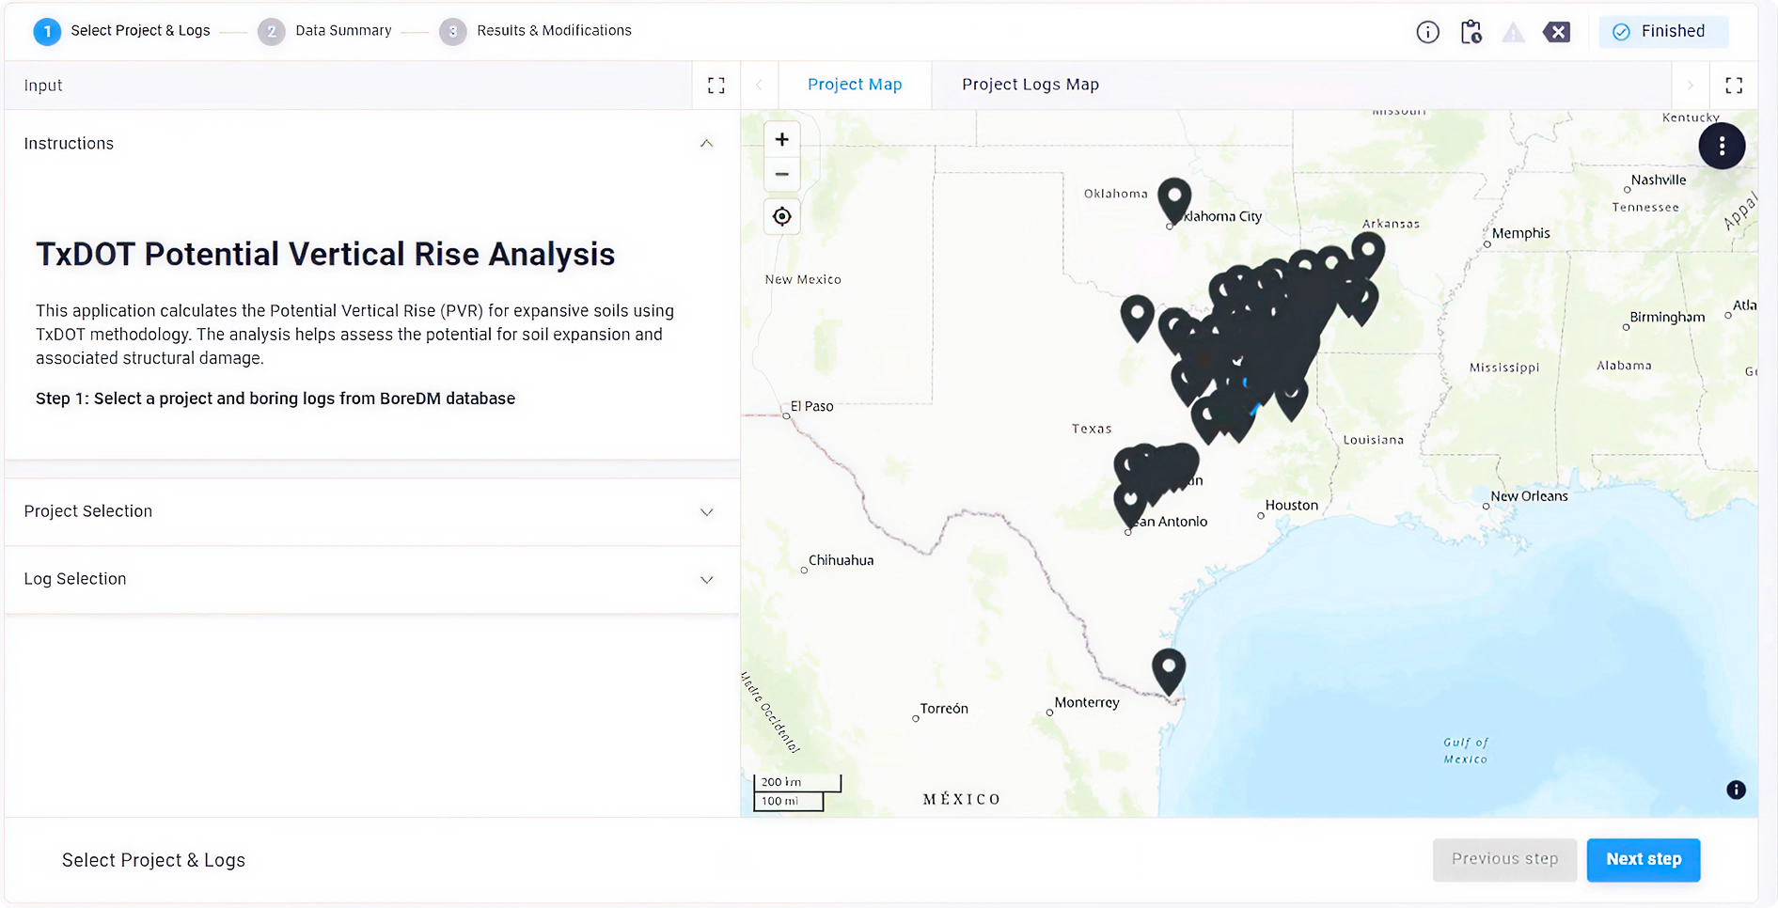
Task: Collapse the Instructions section
Action: (706, 144)
